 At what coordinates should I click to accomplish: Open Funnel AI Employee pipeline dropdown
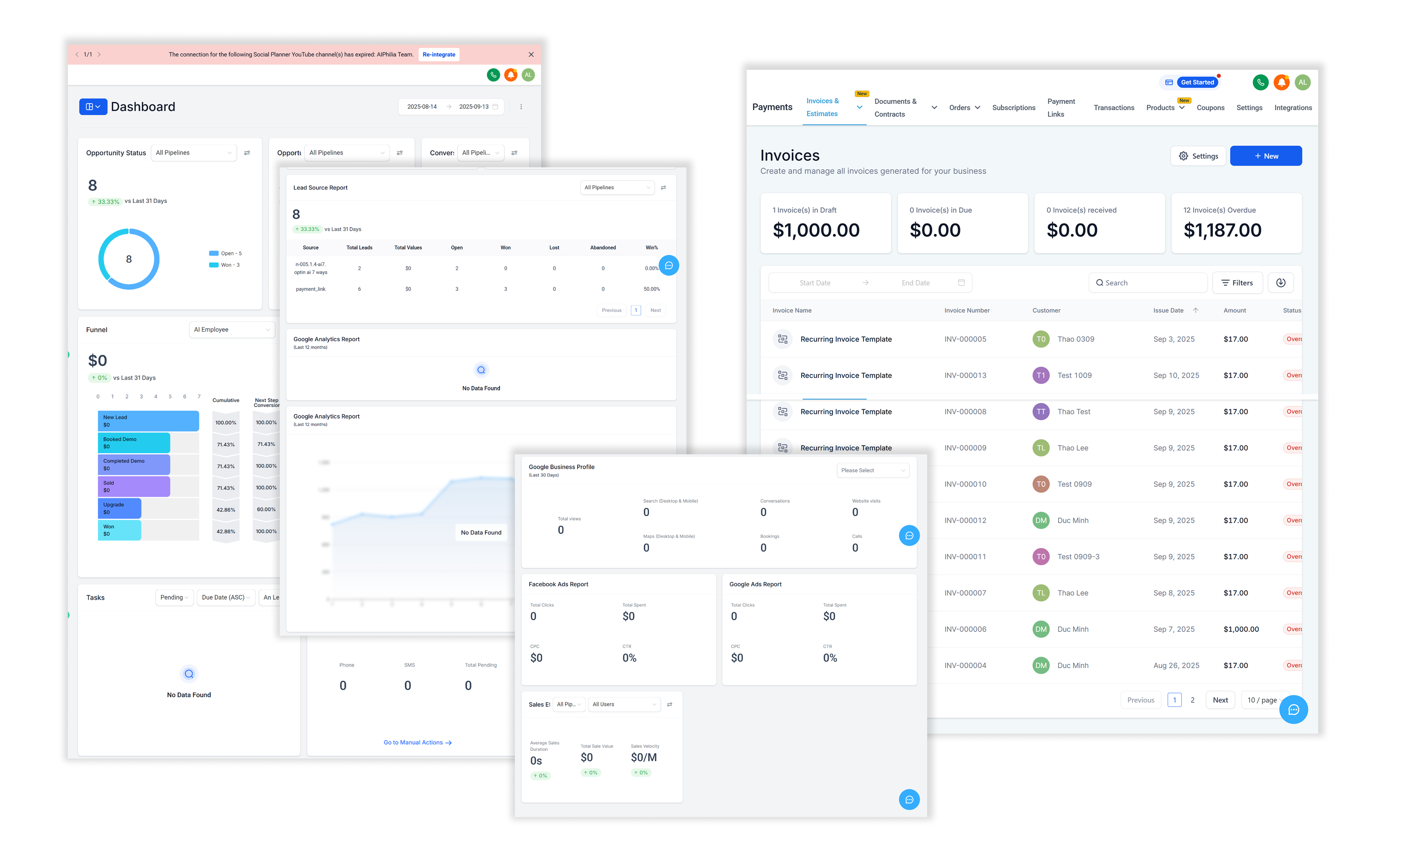(232, 330)
